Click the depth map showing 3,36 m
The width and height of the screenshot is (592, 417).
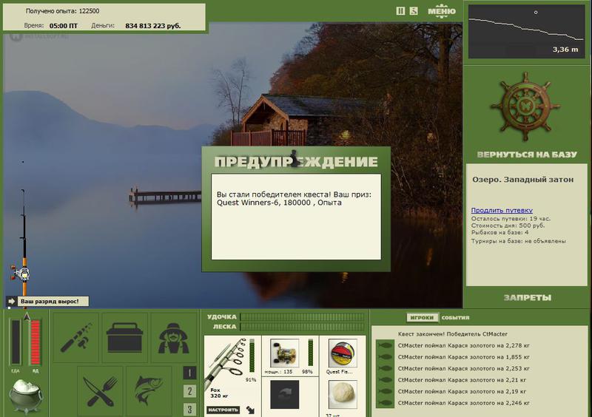(x=526, y=31)
